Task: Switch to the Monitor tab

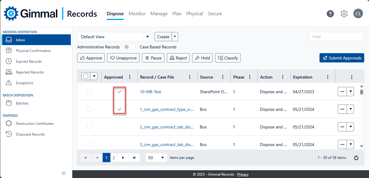Action: tap(137, 14)
